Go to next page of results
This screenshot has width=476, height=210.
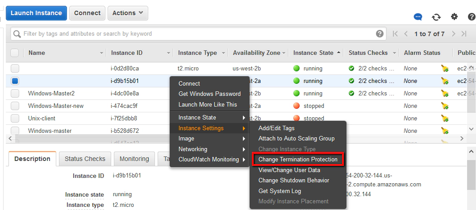pos(454,33)
